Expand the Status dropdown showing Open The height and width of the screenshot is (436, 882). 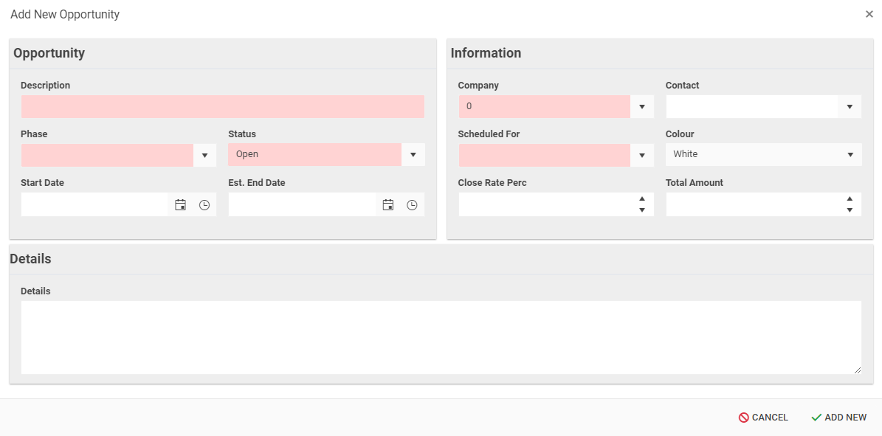tap(413, 155)
